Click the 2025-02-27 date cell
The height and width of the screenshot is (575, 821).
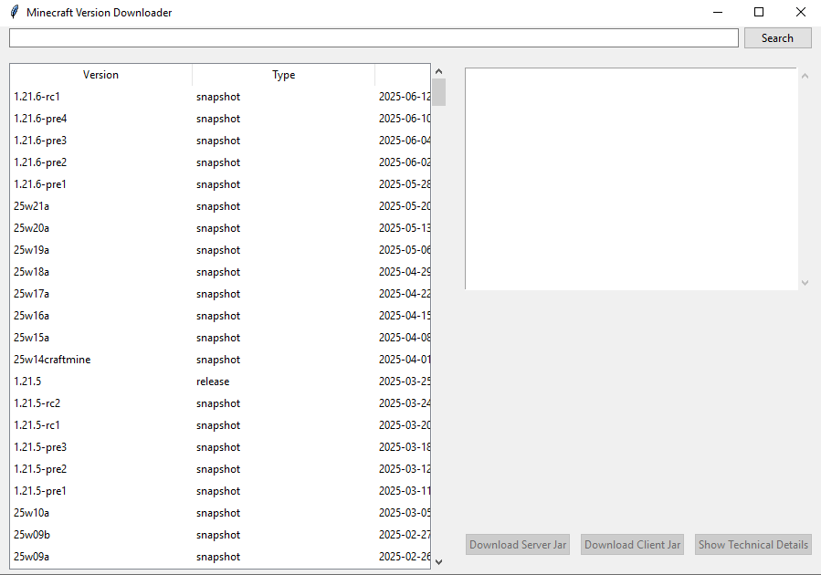click(405, 535)
